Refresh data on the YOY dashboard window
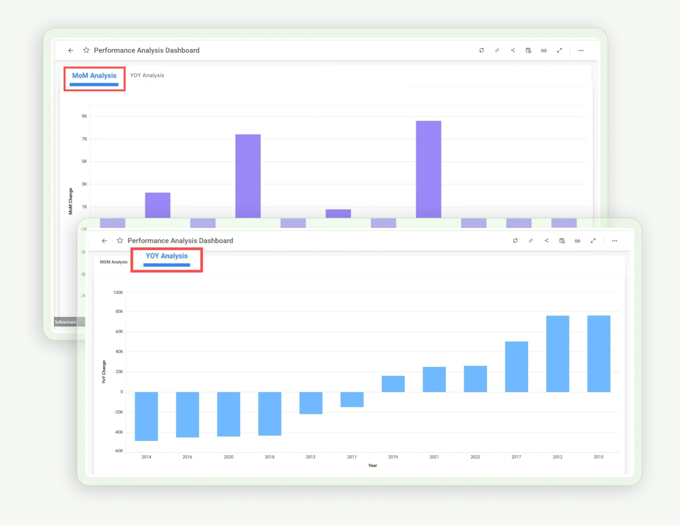Viewport: 680px width, 525px height. (x=515, y=240)
